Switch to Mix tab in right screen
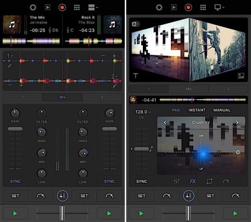This screenshot has width=251, height=222. click(x=189, y=89)
